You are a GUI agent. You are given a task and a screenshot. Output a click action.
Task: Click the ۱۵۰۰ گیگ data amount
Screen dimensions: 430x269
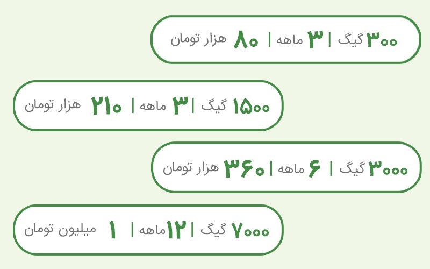click(x=235, y=106)
